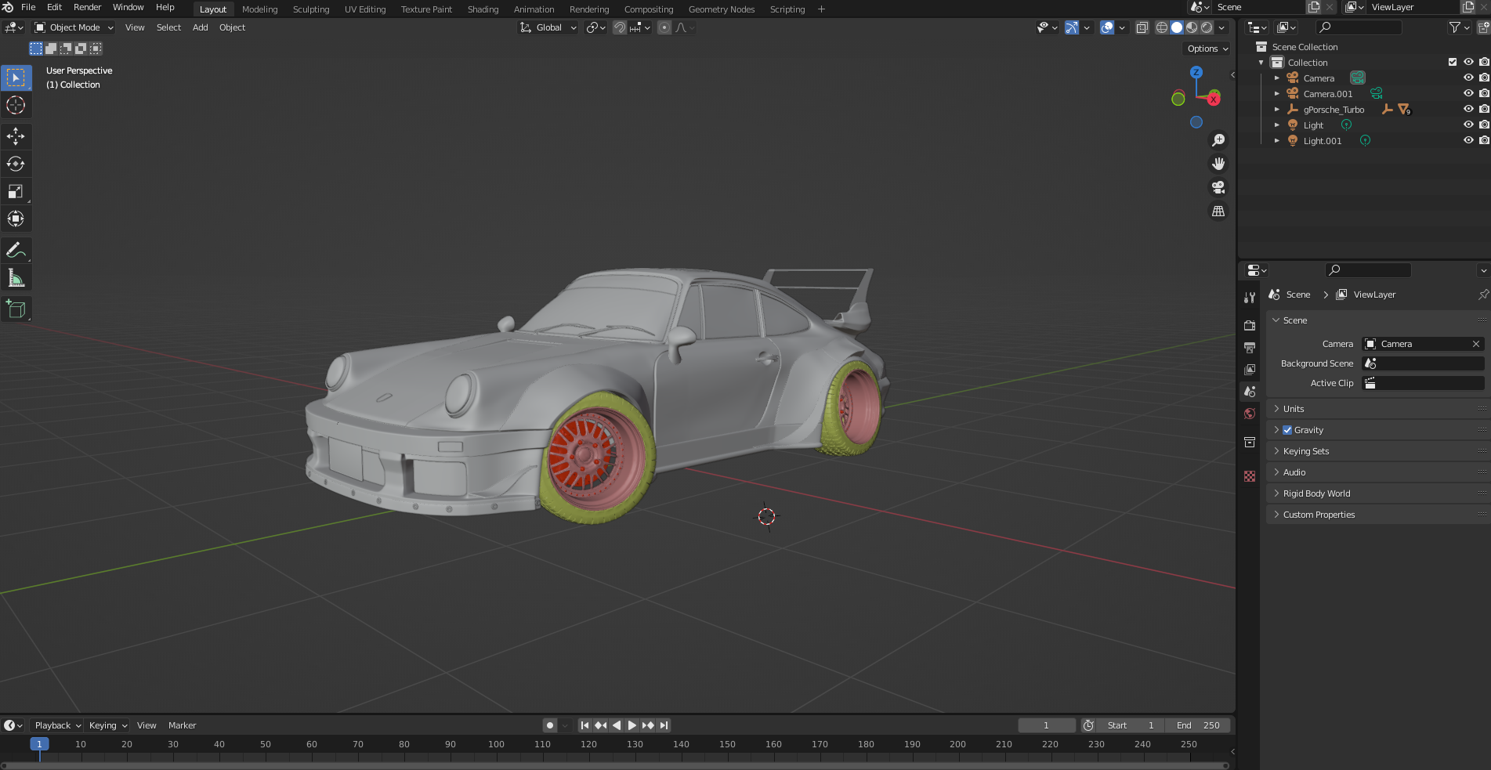1491x770 pixels.
Task: Open the timeline Keying popover
Action: tap(107, 725)
